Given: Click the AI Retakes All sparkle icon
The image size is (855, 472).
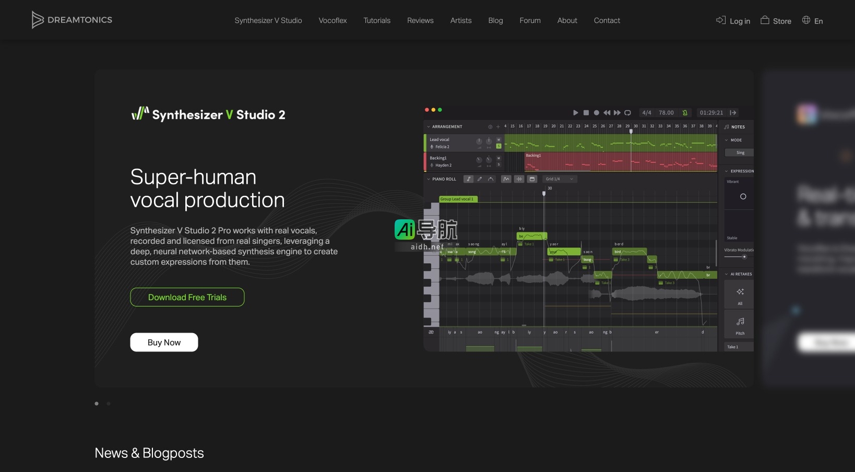Looking at the screenshot, I should coord(740,292).
